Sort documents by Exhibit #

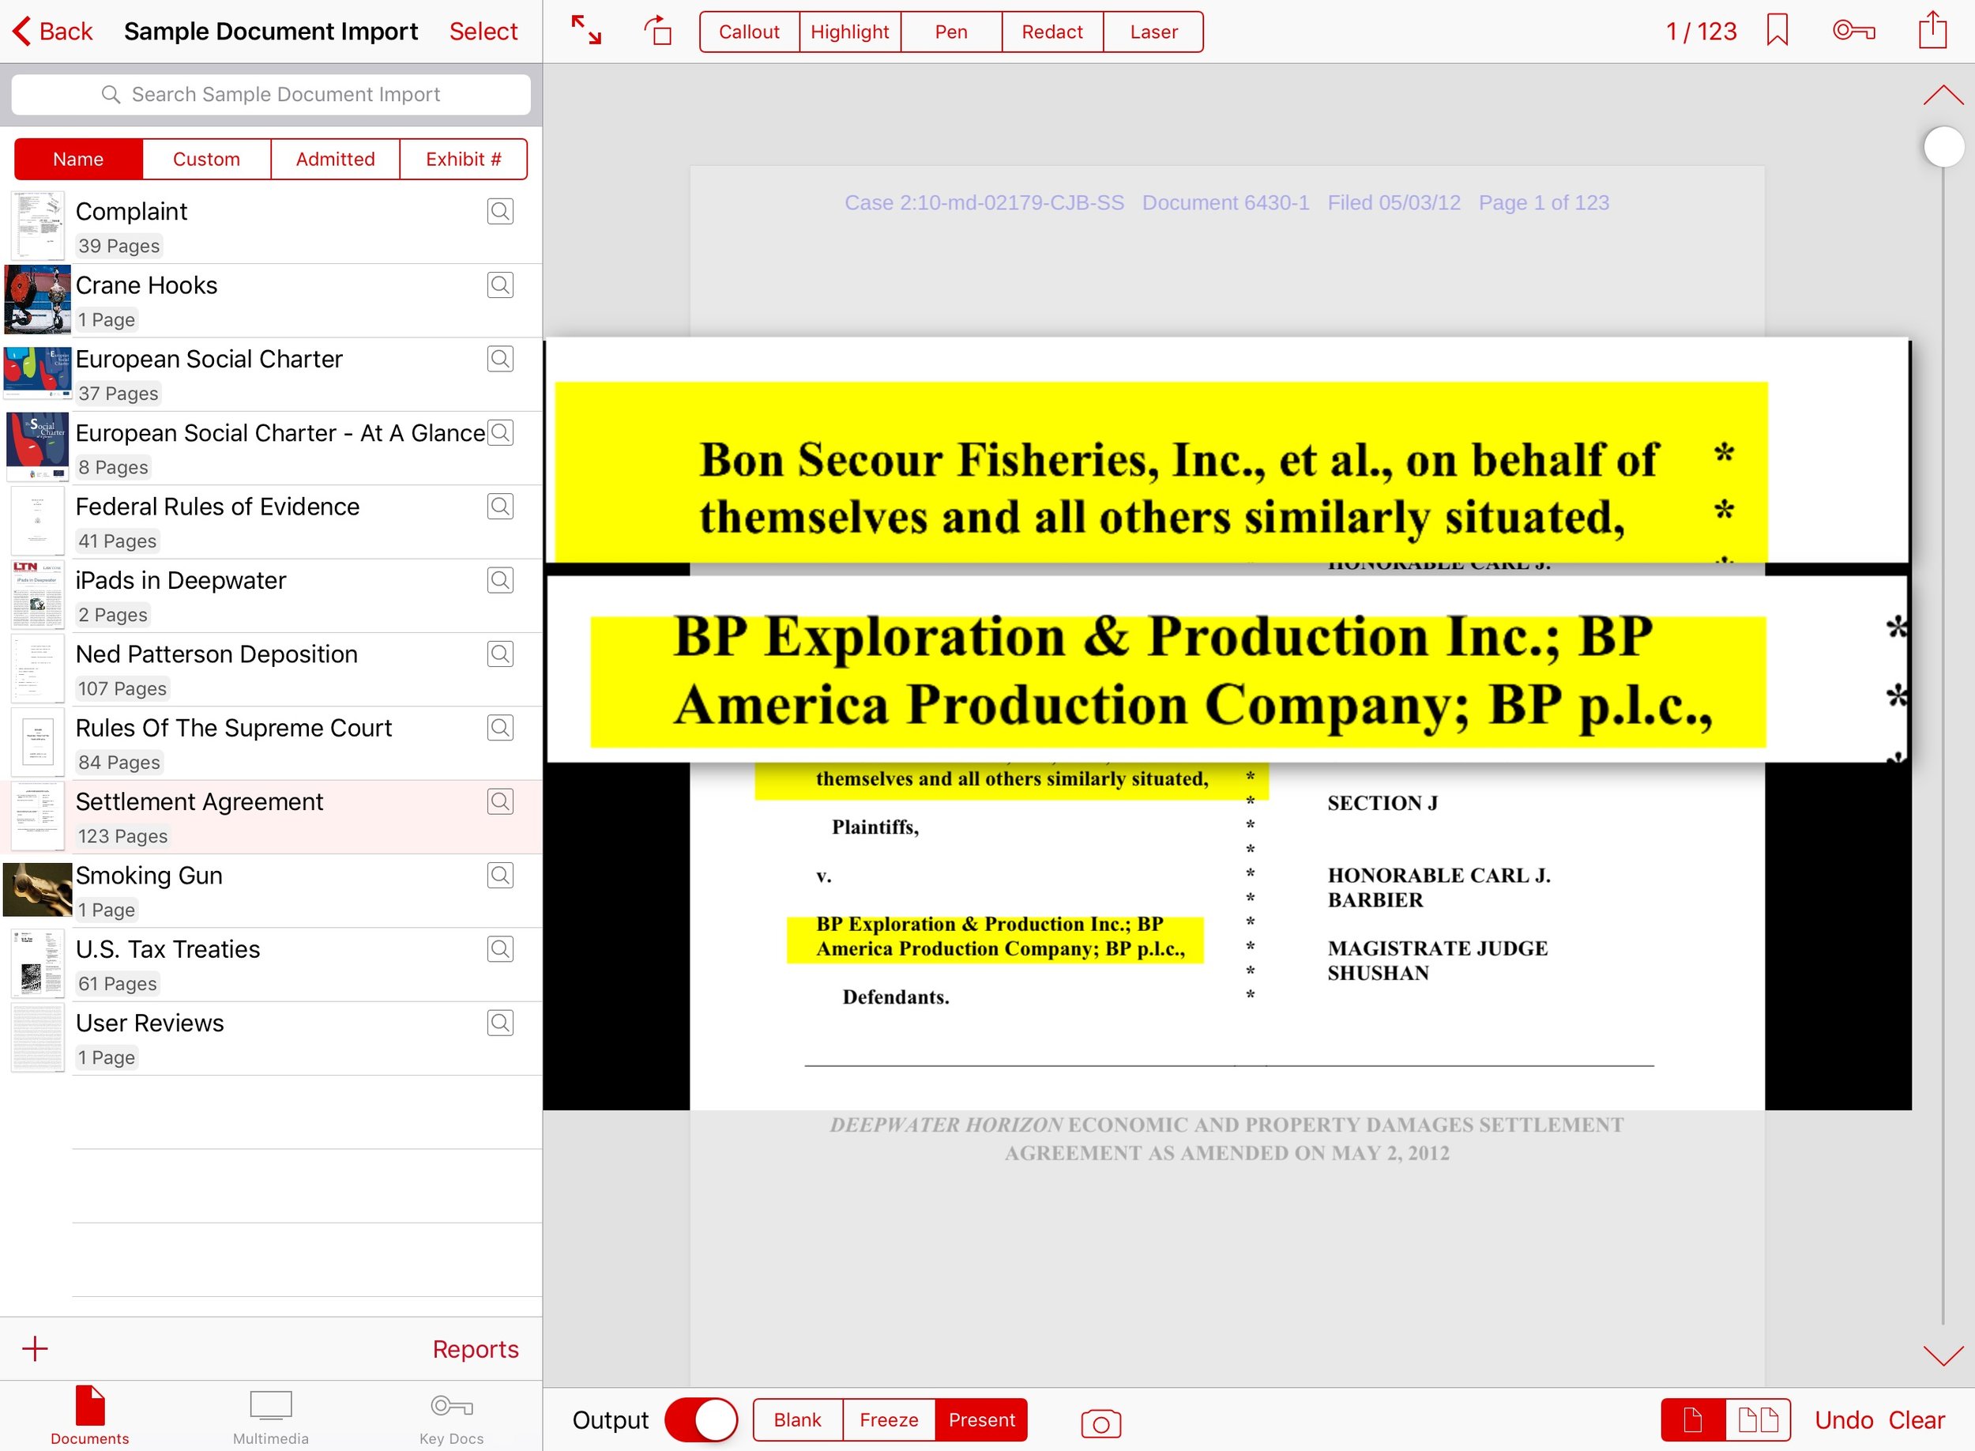(464, 159)
